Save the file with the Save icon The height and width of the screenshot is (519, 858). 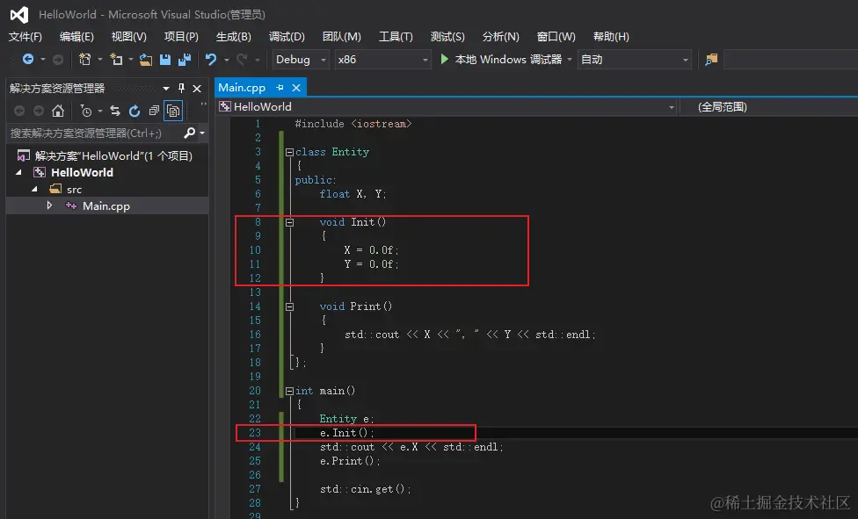click(x=164, y=60)
